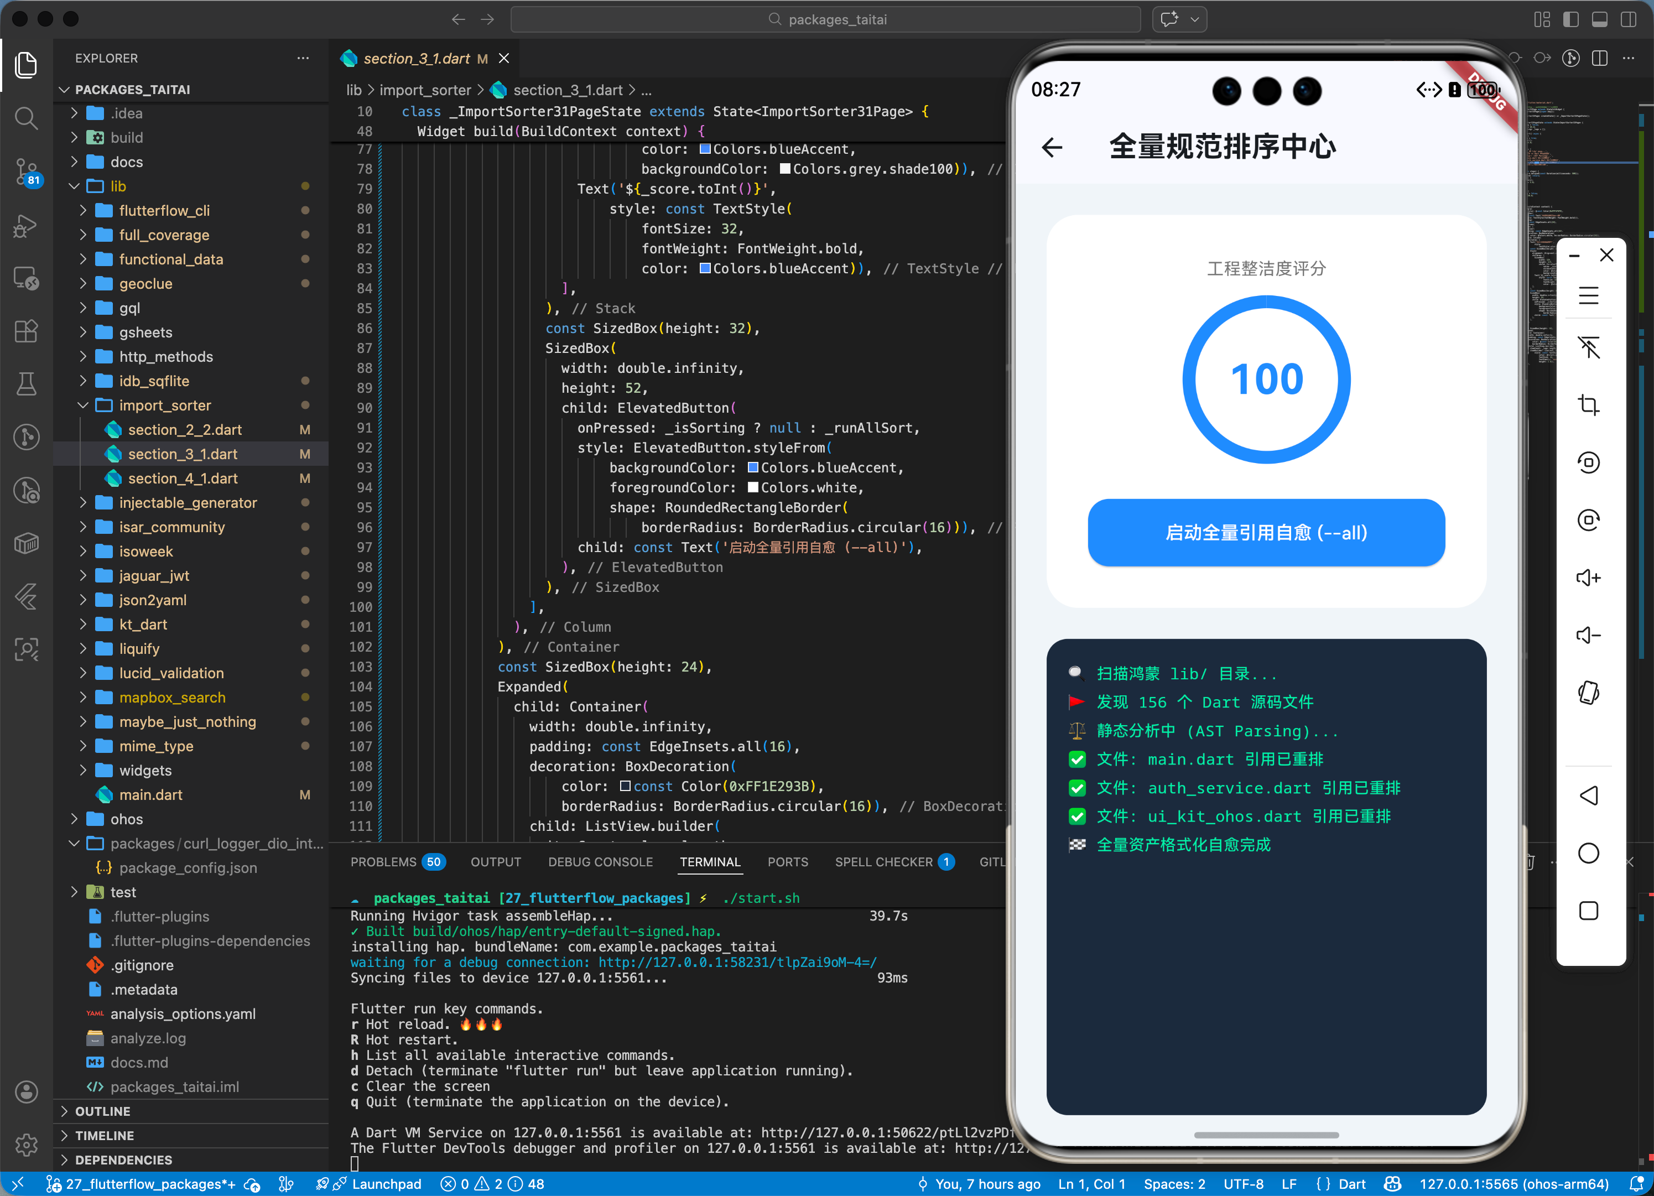The height and width of the screenshot is (1196, 1654).
Task: Click the blueAccent color swatch on line 77
Action: 705,149
